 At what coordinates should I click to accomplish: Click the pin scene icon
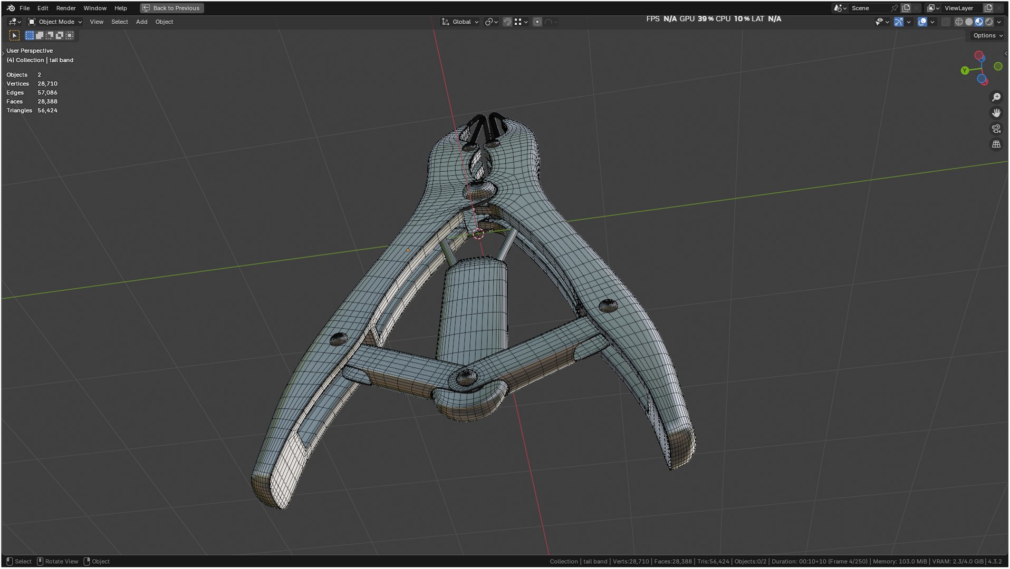894,8
